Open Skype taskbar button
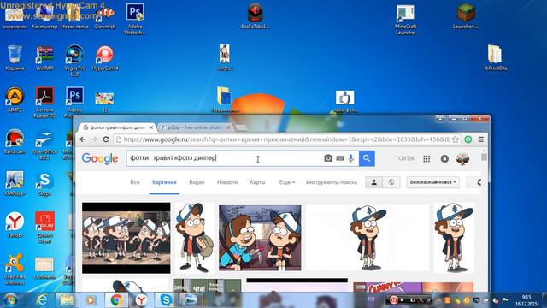The height and width of the screenshot is (308, 547). pyautogui.click(x=166, y=300)
